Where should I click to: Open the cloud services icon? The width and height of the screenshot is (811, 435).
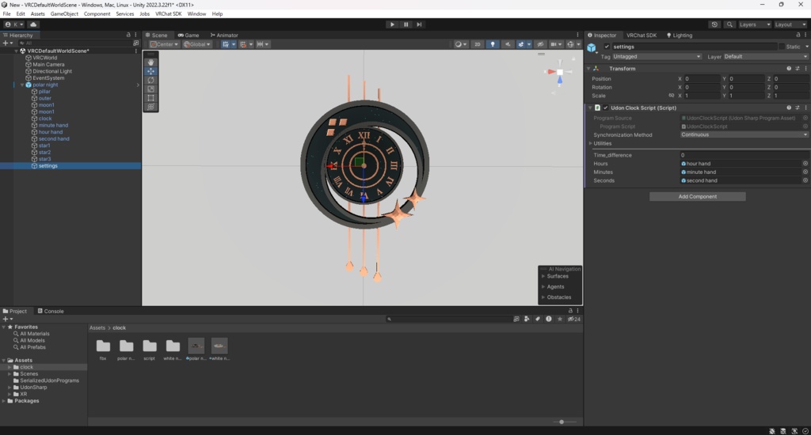point(33,25)
